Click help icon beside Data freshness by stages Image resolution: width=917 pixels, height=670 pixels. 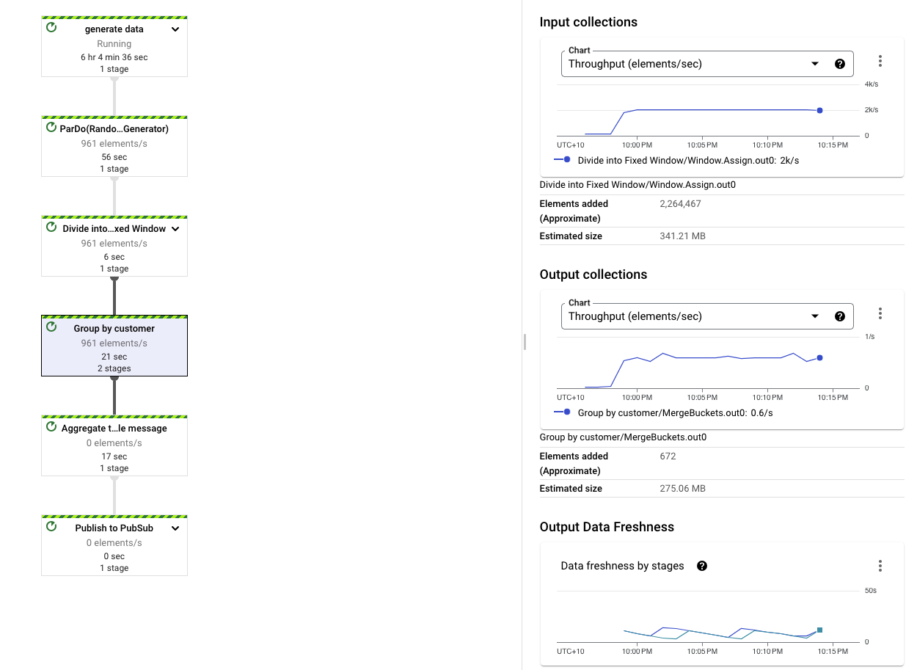click(x=702, y=566)
